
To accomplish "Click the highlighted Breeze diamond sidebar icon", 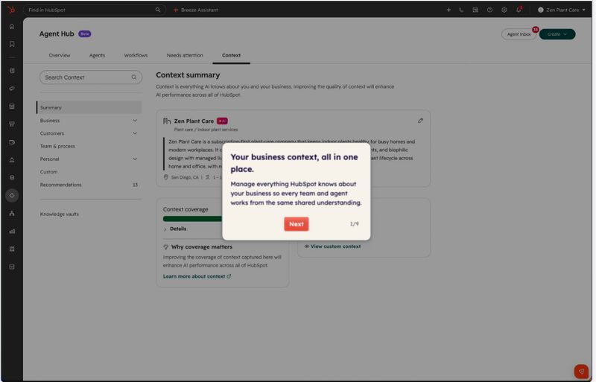I will [12, 195].
